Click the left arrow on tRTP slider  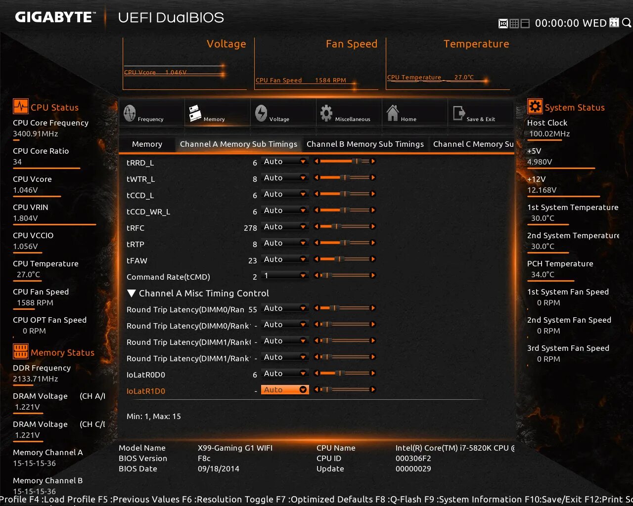point(316,243)
